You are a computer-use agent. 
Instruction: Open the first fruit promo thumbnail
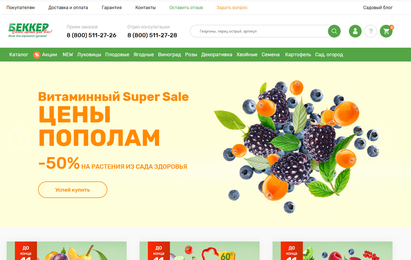[66, 251]
